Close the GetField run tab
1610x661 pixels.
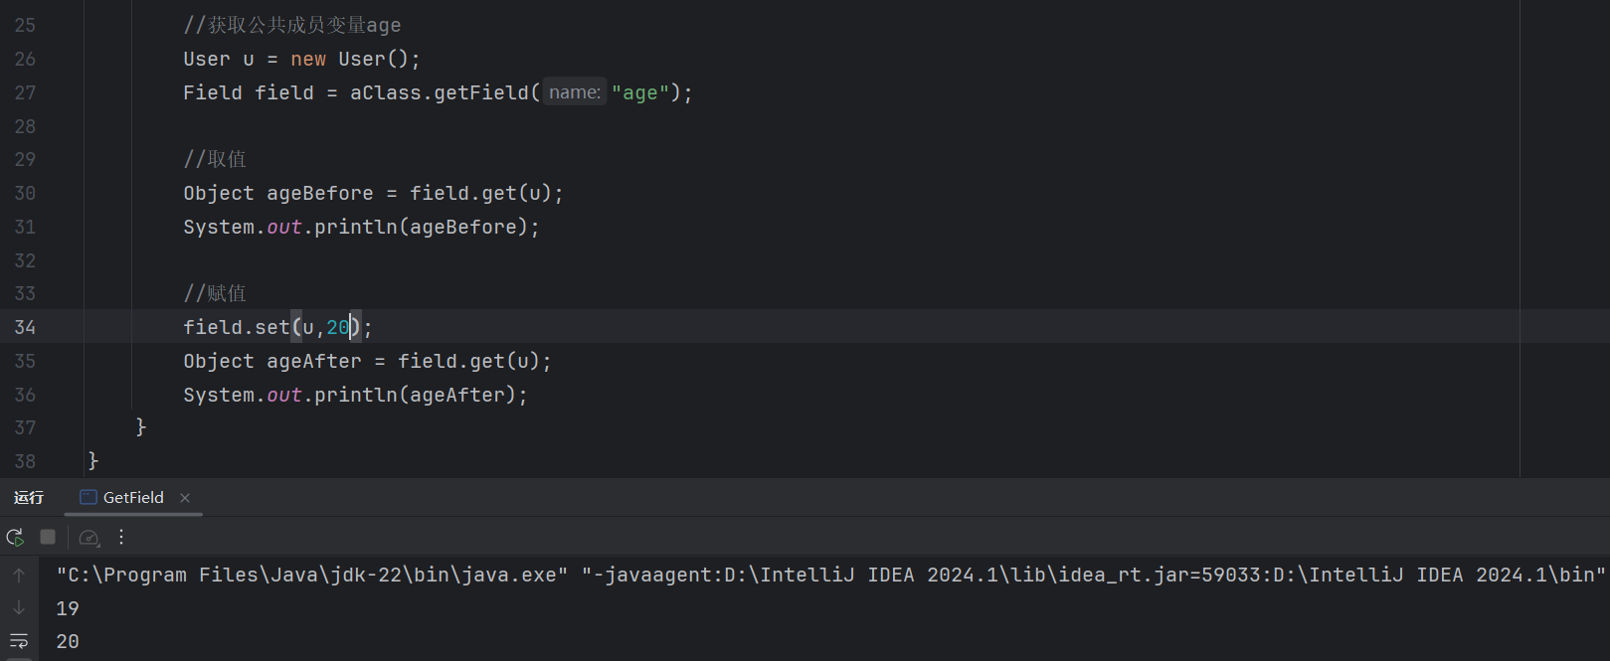(185, 498)
